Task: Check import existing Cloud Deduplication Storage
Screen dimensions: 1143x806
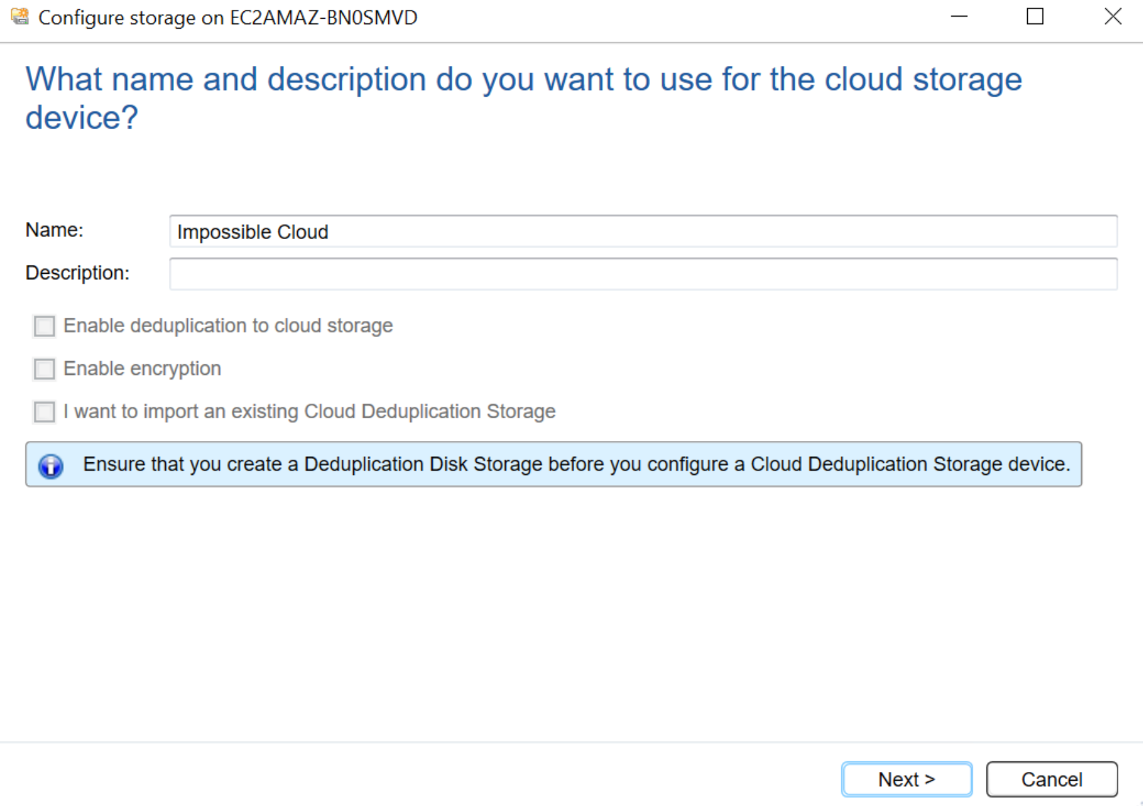Action: point(45,412)
